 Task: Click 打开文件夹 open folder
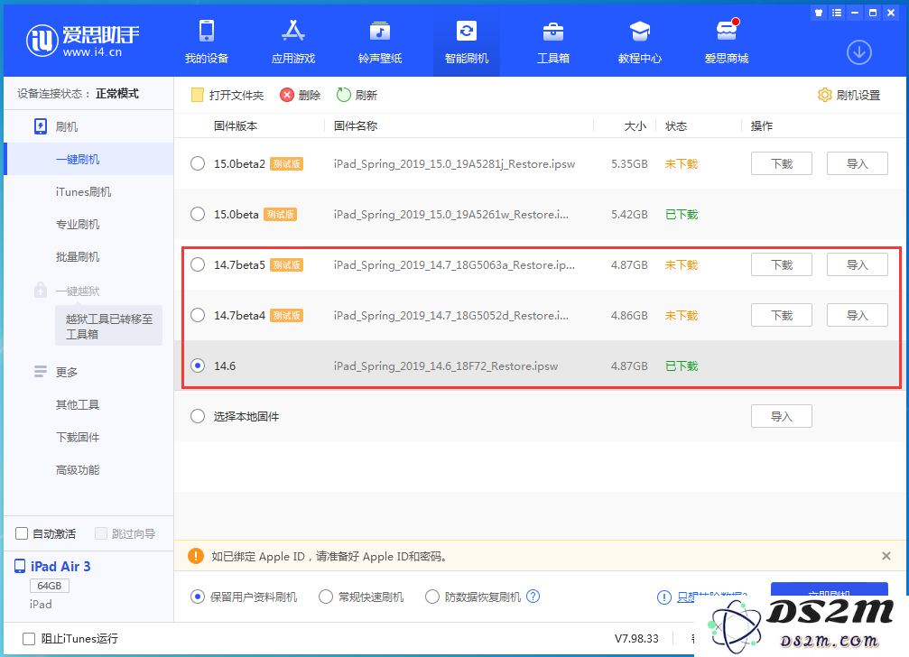tap(227, 95)
